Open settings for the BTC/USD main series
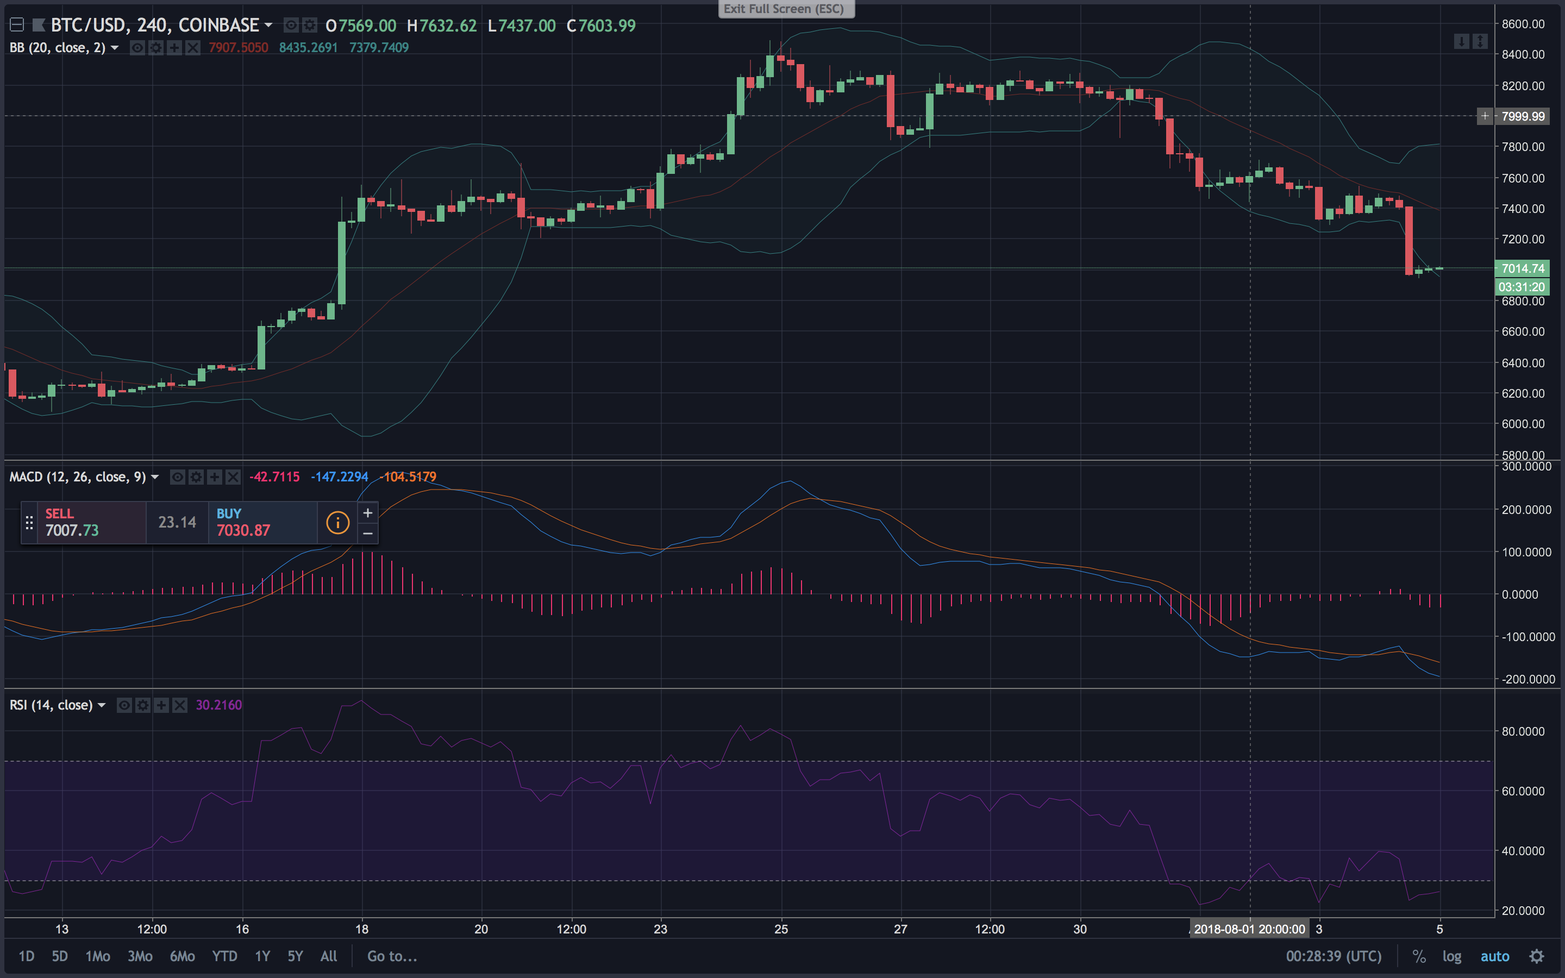 pyautogui.click(x=310, y=25)
